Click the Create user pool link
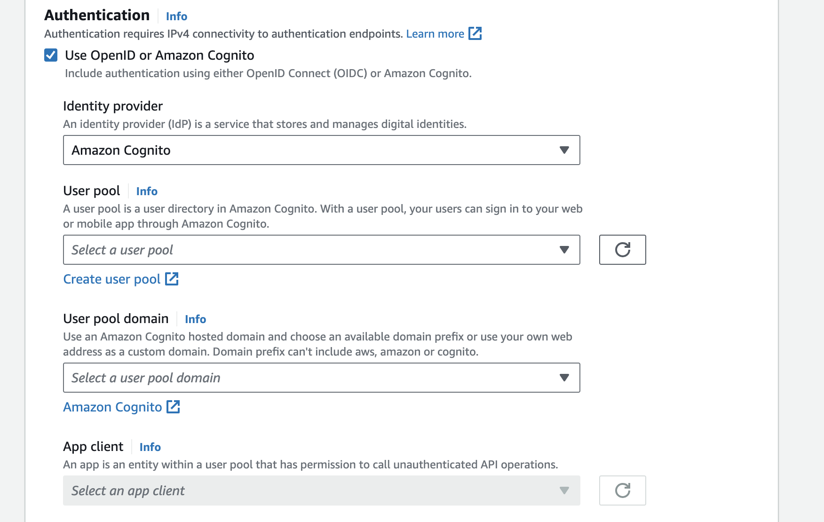This screenshot has width=824, height=522. (112, 279)
